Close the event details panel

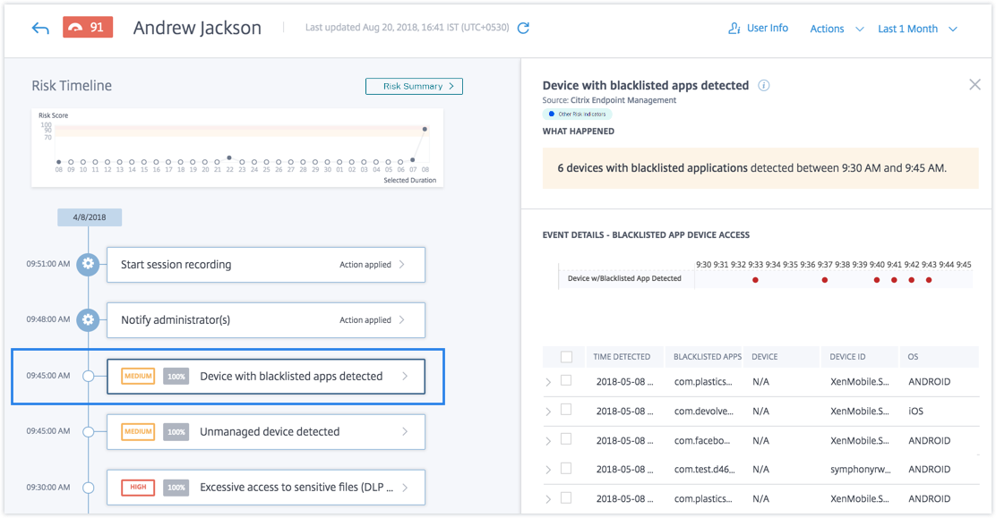point(975,85)
